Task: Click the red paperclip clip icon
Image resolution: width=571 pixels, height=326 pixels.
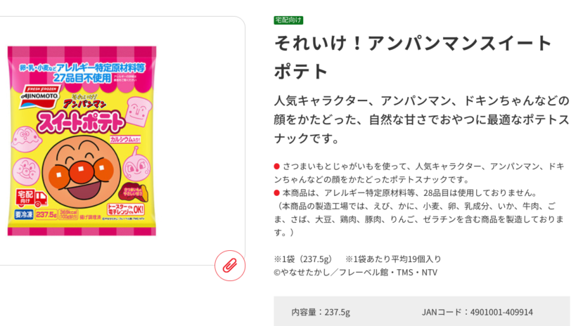Action: click(x=230, y=266)
